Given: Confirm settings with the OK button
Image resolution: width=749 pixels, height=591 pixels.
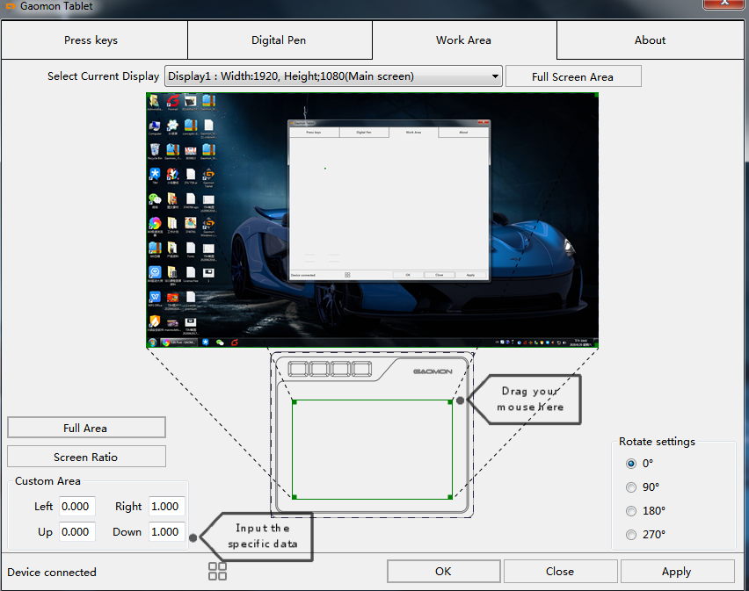Looking at the screenshot, I should (444, 571).
